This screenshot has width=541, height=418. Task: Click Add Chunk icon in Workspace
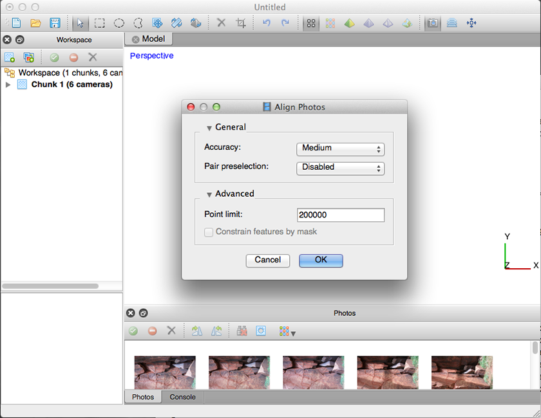pos(10,57)
